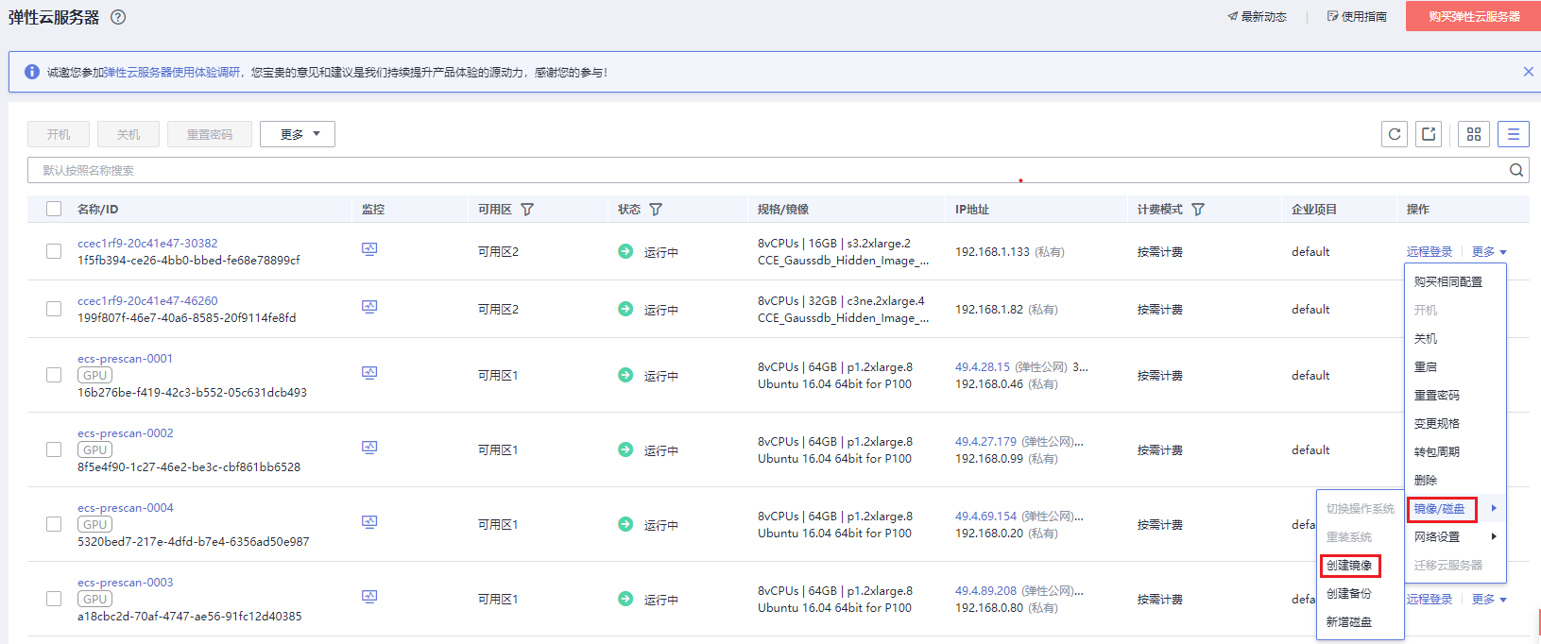Select 创建镜像 in the submenu
The width and height of the screenshot is (1541, 644).
pyautogui.click(x=1349, y=566)
